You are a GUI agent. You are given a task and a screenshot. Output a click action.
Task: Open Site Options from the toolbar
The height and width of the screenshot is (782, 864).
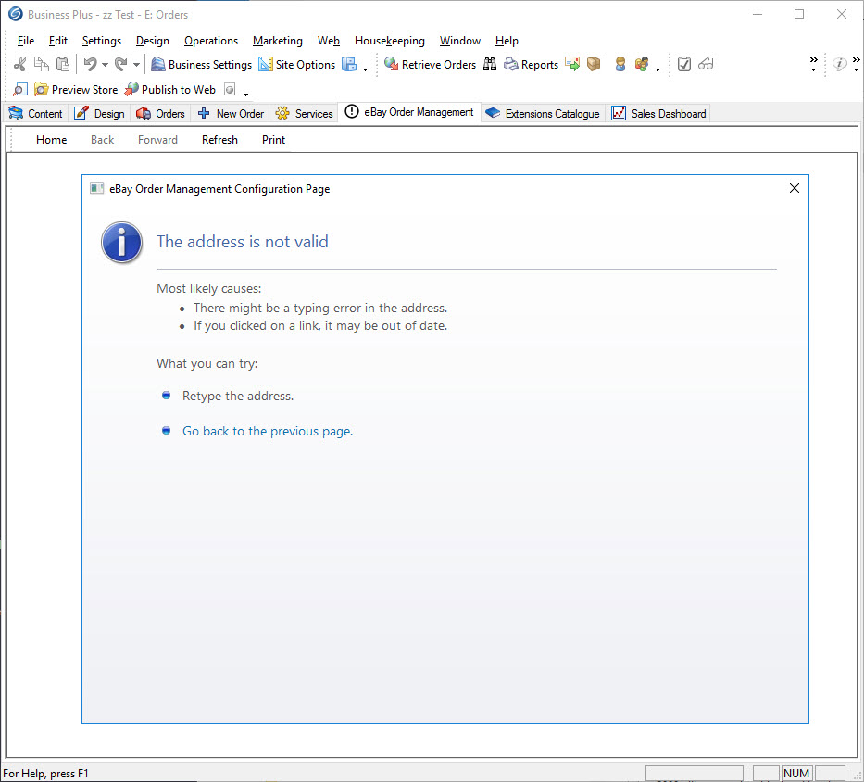[x=266, y=65]
